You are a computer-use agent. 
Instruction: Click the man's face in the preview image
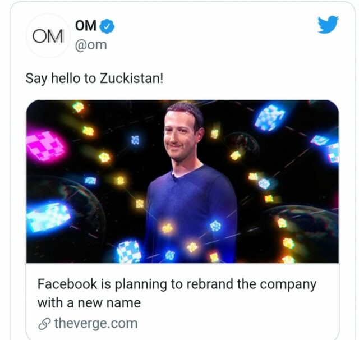point(183,134)
